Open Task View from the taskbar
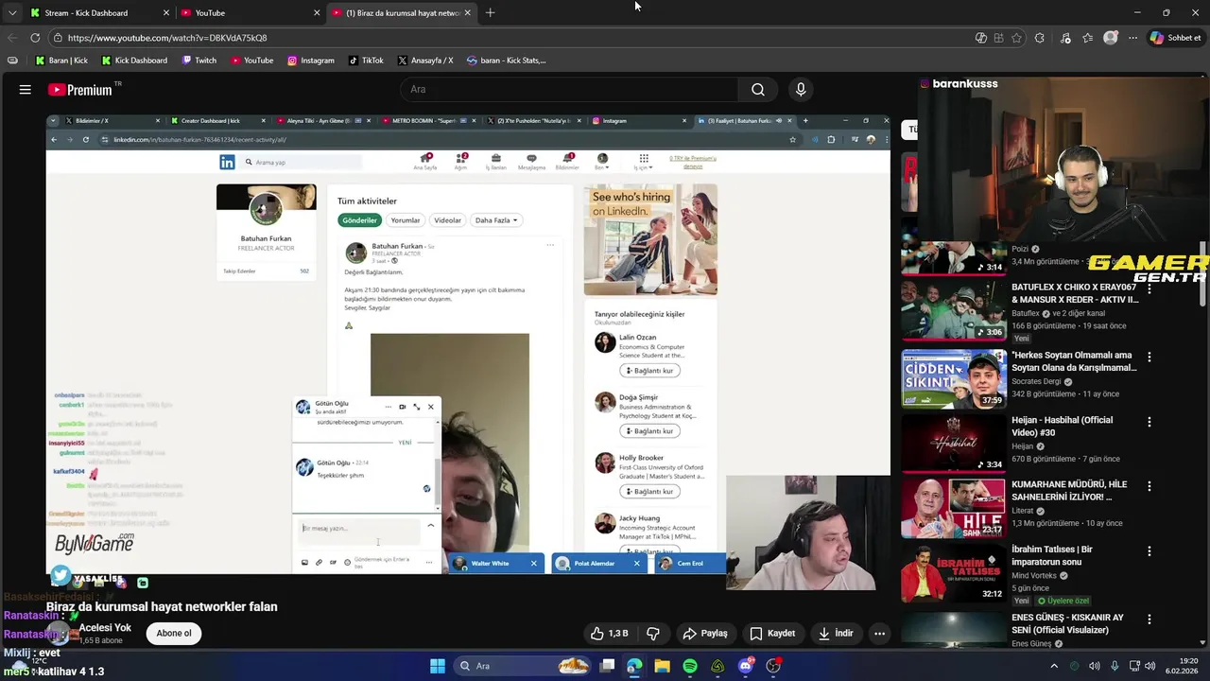This screenshot has height=681, width=1210. click(x=607, y=666)
